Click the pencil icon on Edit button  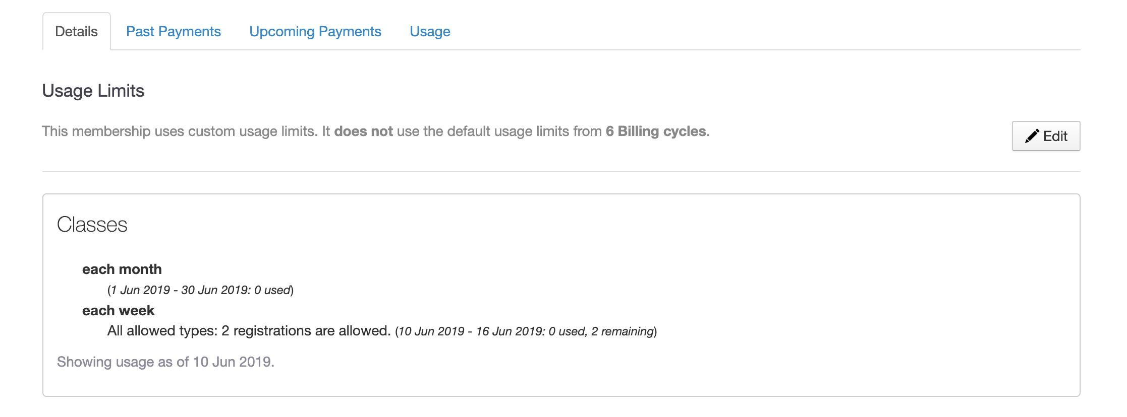(1032, 136)
